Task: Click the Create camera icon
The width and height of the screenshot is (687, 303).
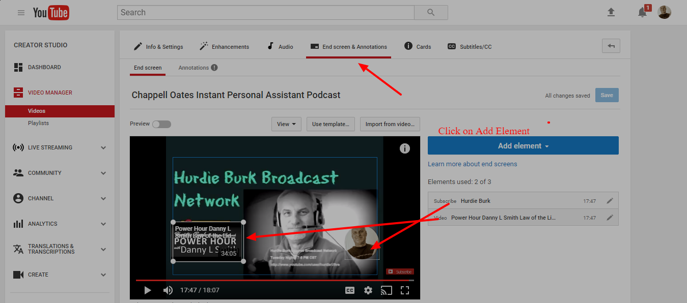Action: [18, 275]
